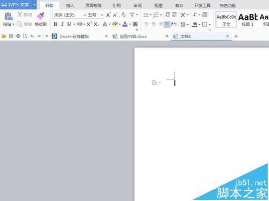
Task: Toggle bold formatting
Action: click(x=55, y=24)
